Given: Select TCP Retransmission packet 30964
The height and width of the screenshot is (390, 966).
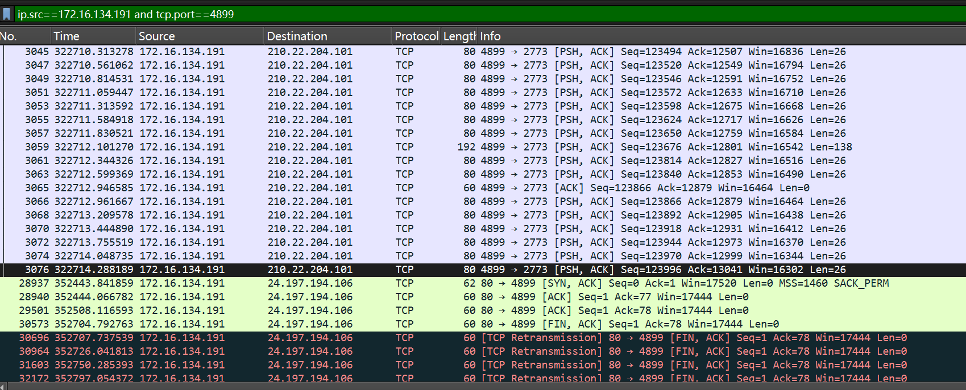Looking at the screenshot, I should coord(483,351).
